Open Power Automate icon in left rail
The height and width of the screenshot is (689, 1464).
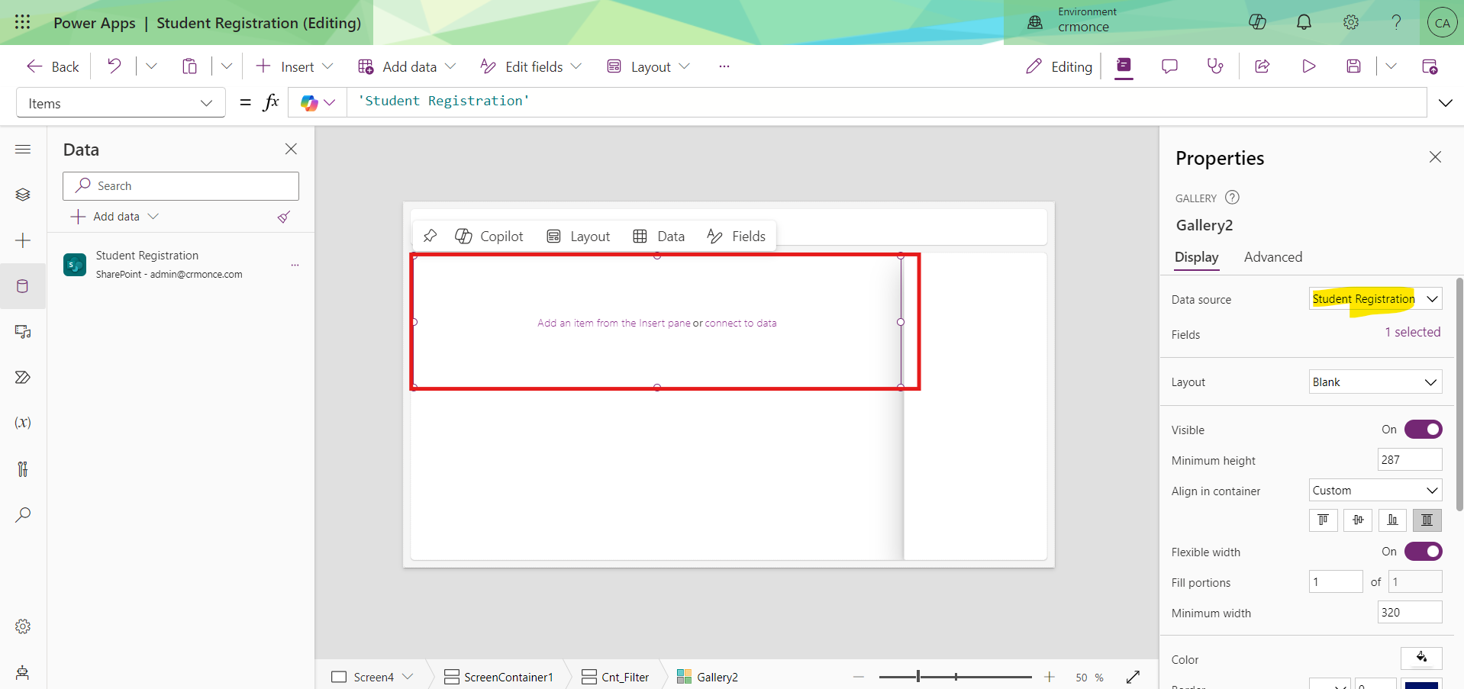coord(23,378)
